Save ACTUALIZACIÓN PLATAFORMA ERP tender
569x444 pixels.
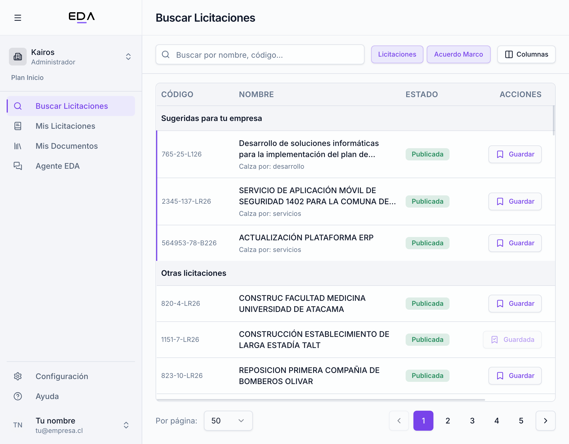tap(515, 243)
